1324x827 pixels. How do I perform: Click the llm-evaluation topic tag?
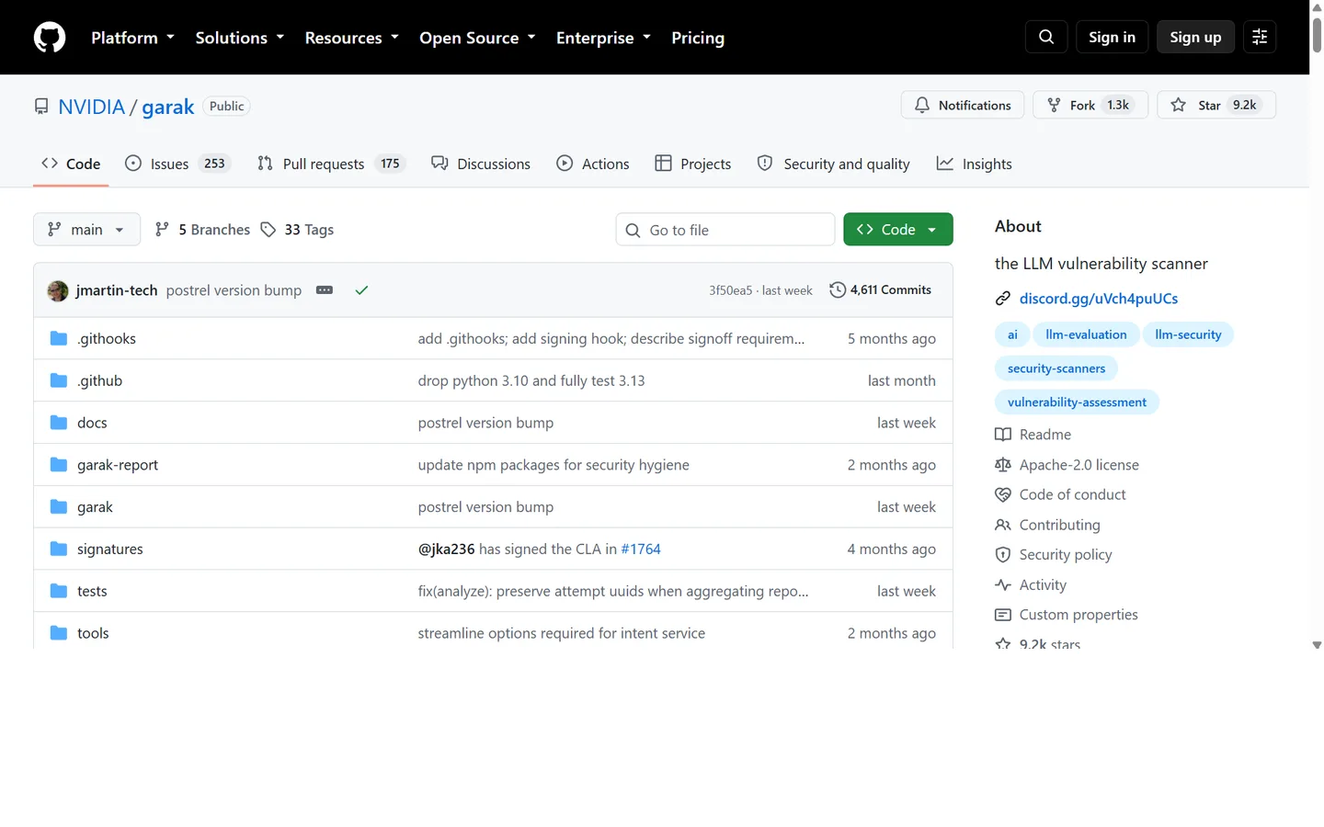click(x=1086, y=334)
